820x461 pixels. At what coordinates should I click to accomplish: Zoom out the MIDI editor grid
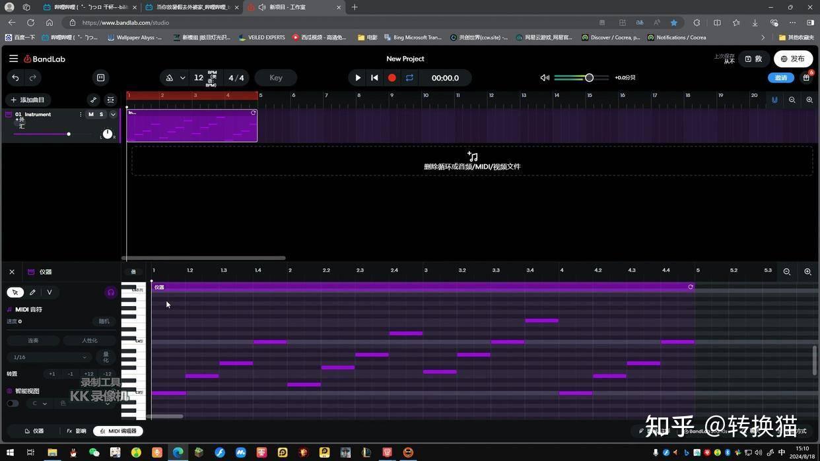(x=787, y=272)
